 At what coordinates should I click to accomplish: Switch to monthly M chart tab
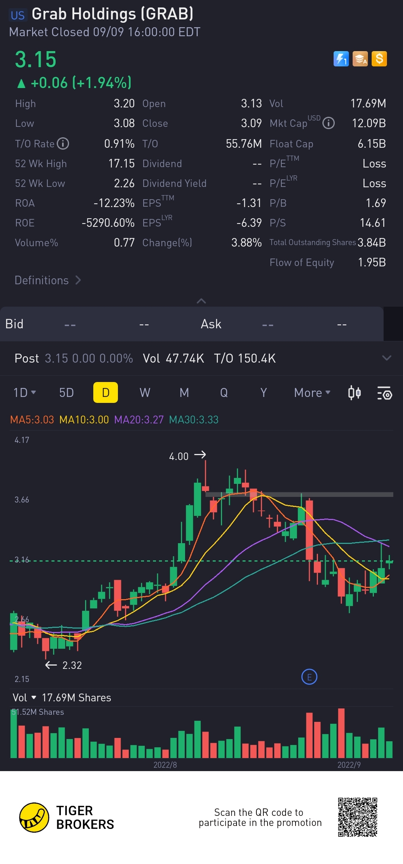(x=184, y=392)
